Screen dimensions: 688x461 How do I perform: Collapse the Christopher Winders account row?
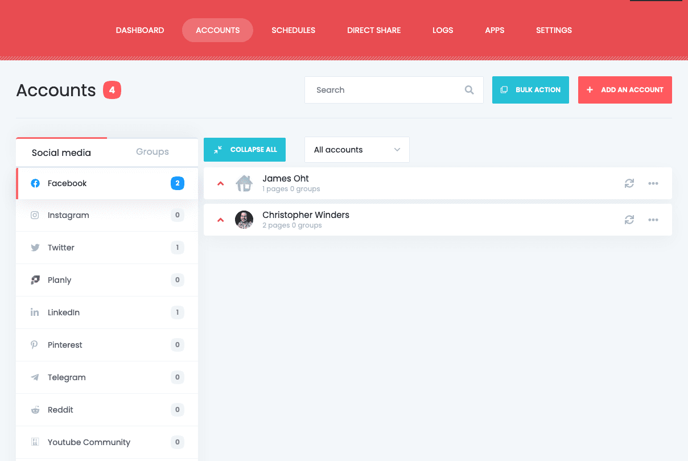pos(221,220)
